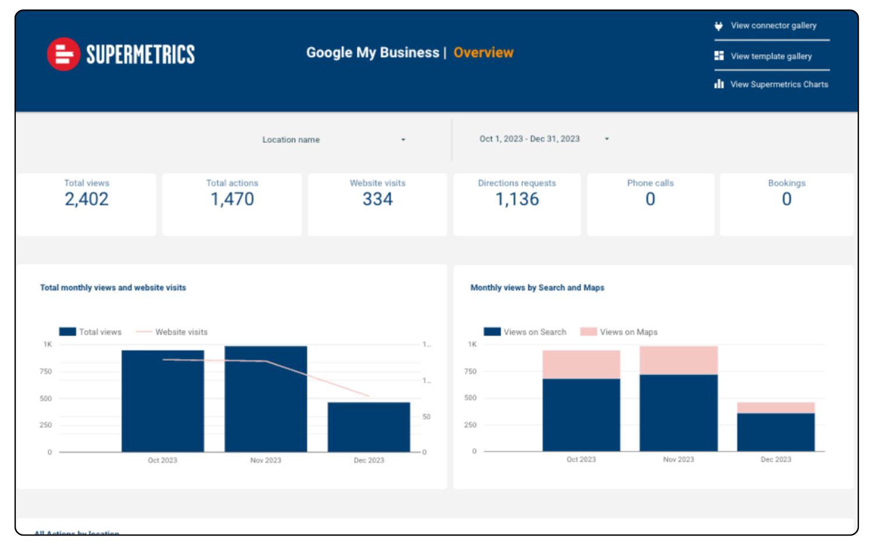Screen dimensions: 881x549
Task: Click the template gallery grid icon
Action: [718, 56]
